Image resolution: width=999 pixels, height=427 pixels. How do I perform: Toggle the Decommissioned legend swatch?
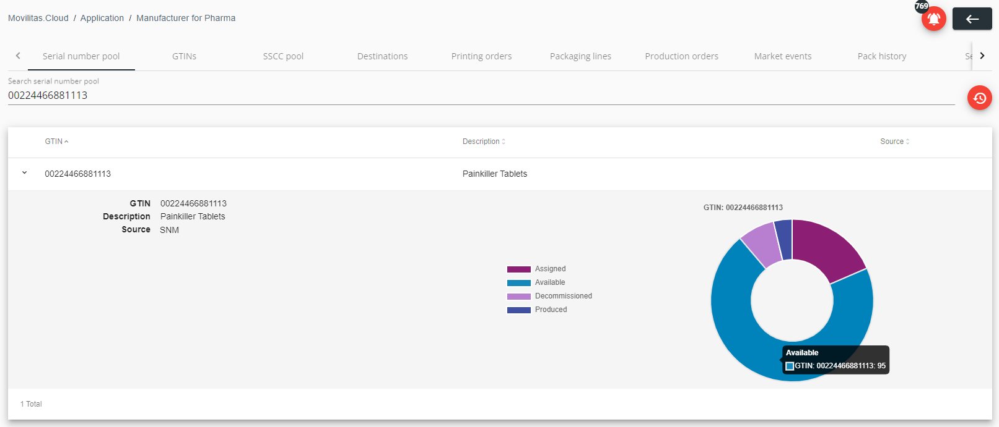[x=519, y=297]
